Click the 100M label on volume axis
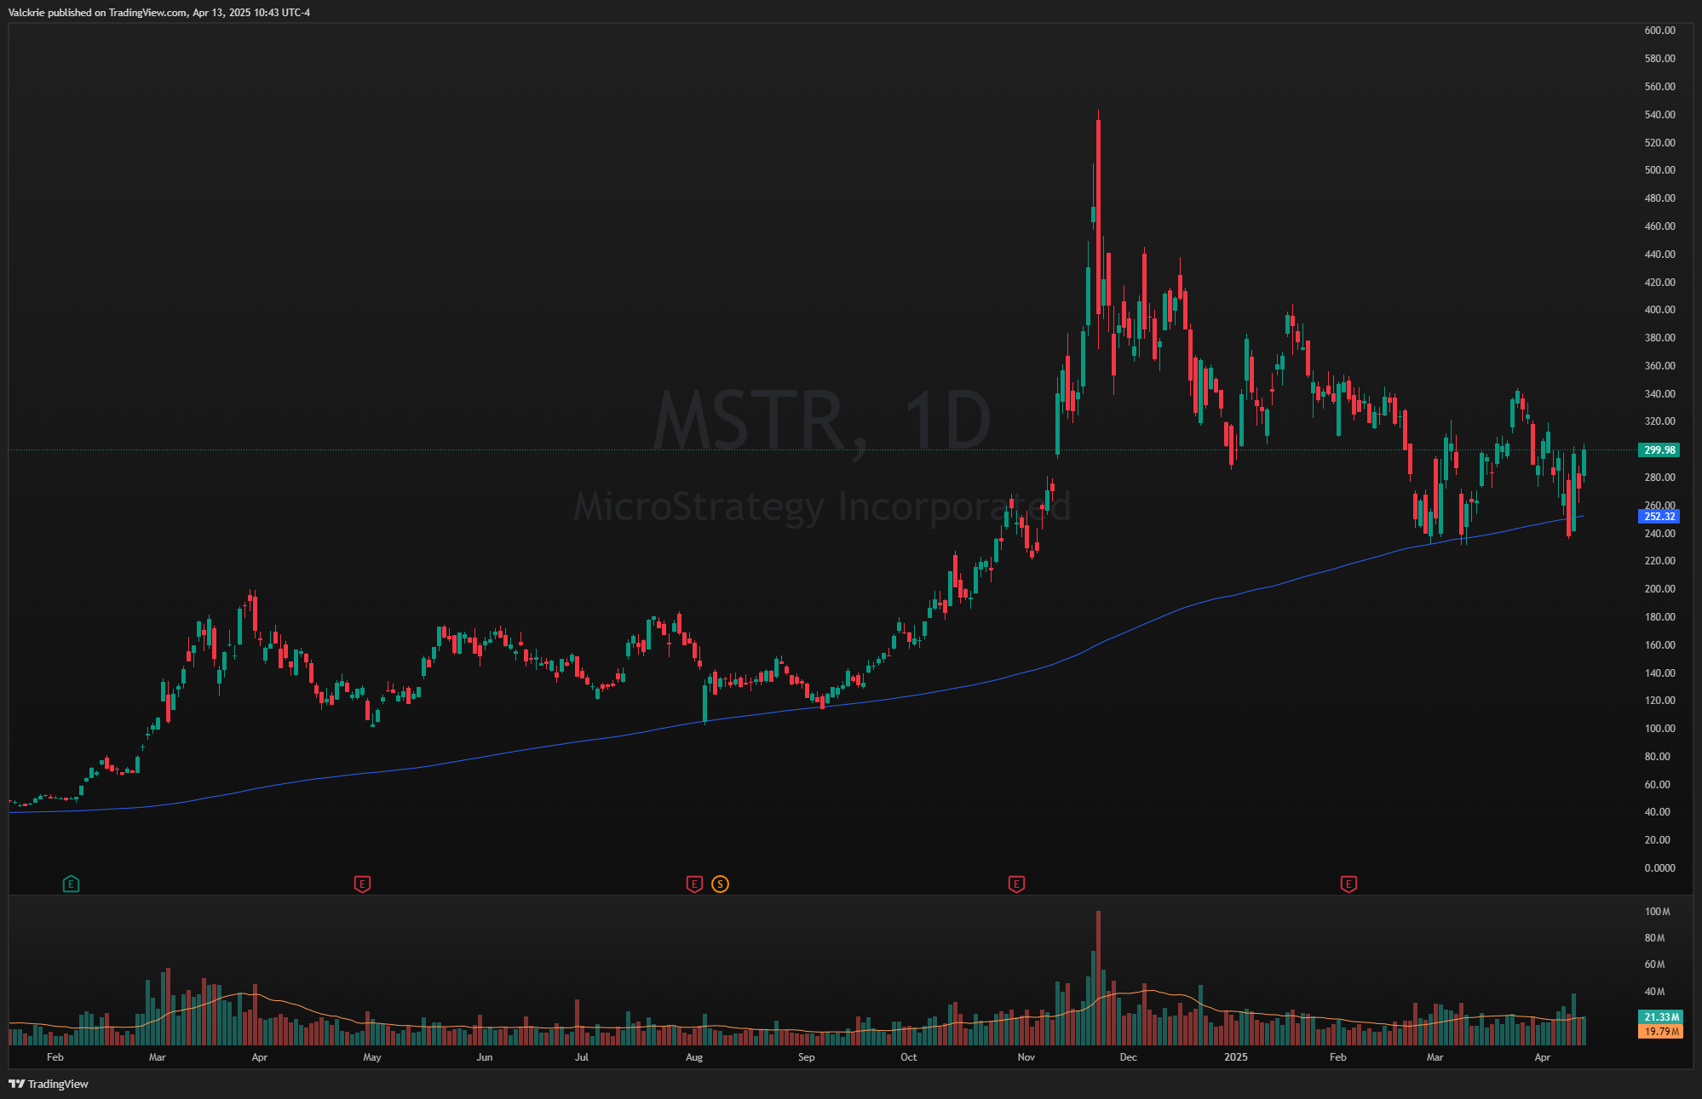 [1657, 912]
